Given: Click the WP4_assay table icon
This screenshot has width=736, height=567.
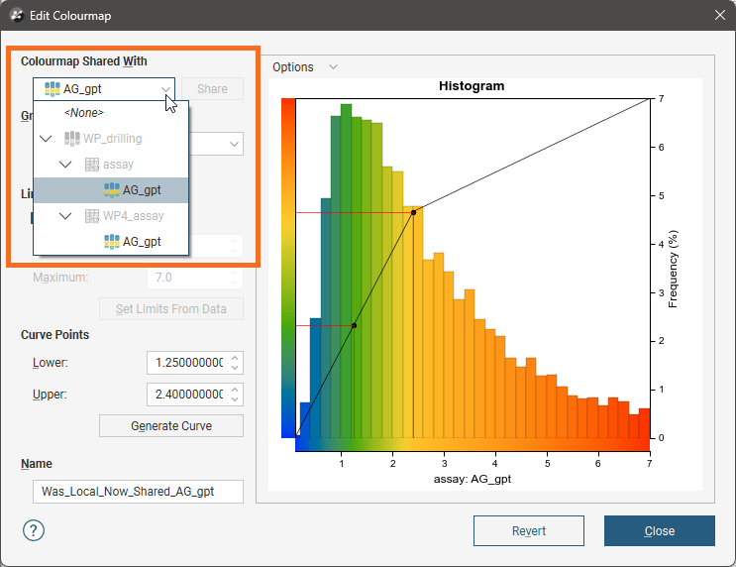Looking at the screenshot, I should click(x=92, y=215).
